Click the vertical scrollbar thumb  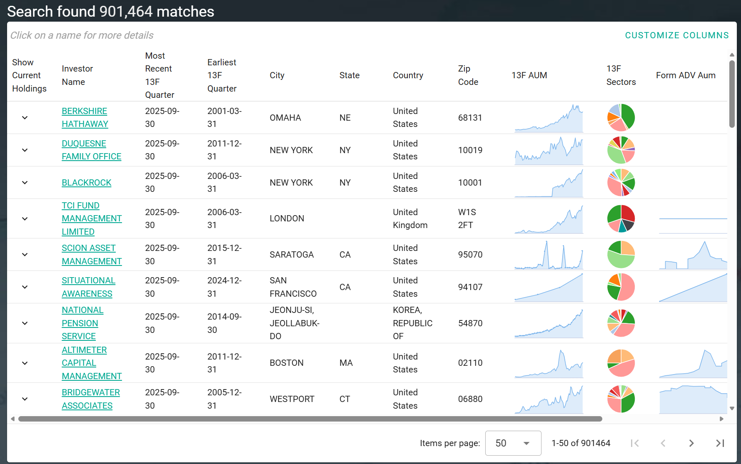coord(732,94)
